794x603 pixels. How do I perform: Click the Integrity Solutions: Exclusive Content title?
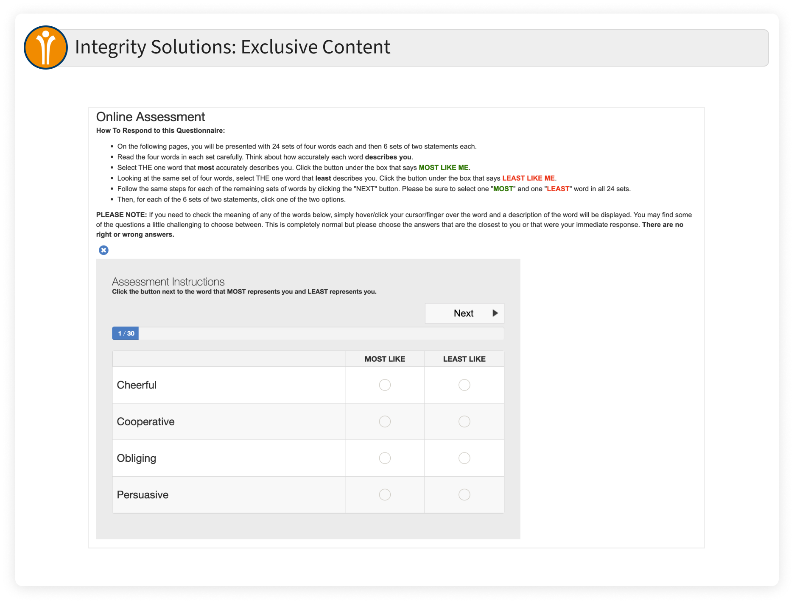pos(232,47)
